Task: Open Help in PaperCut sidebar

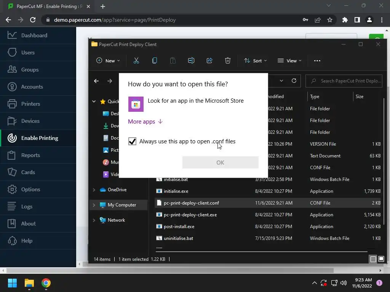Action: [x=38, y=241]
